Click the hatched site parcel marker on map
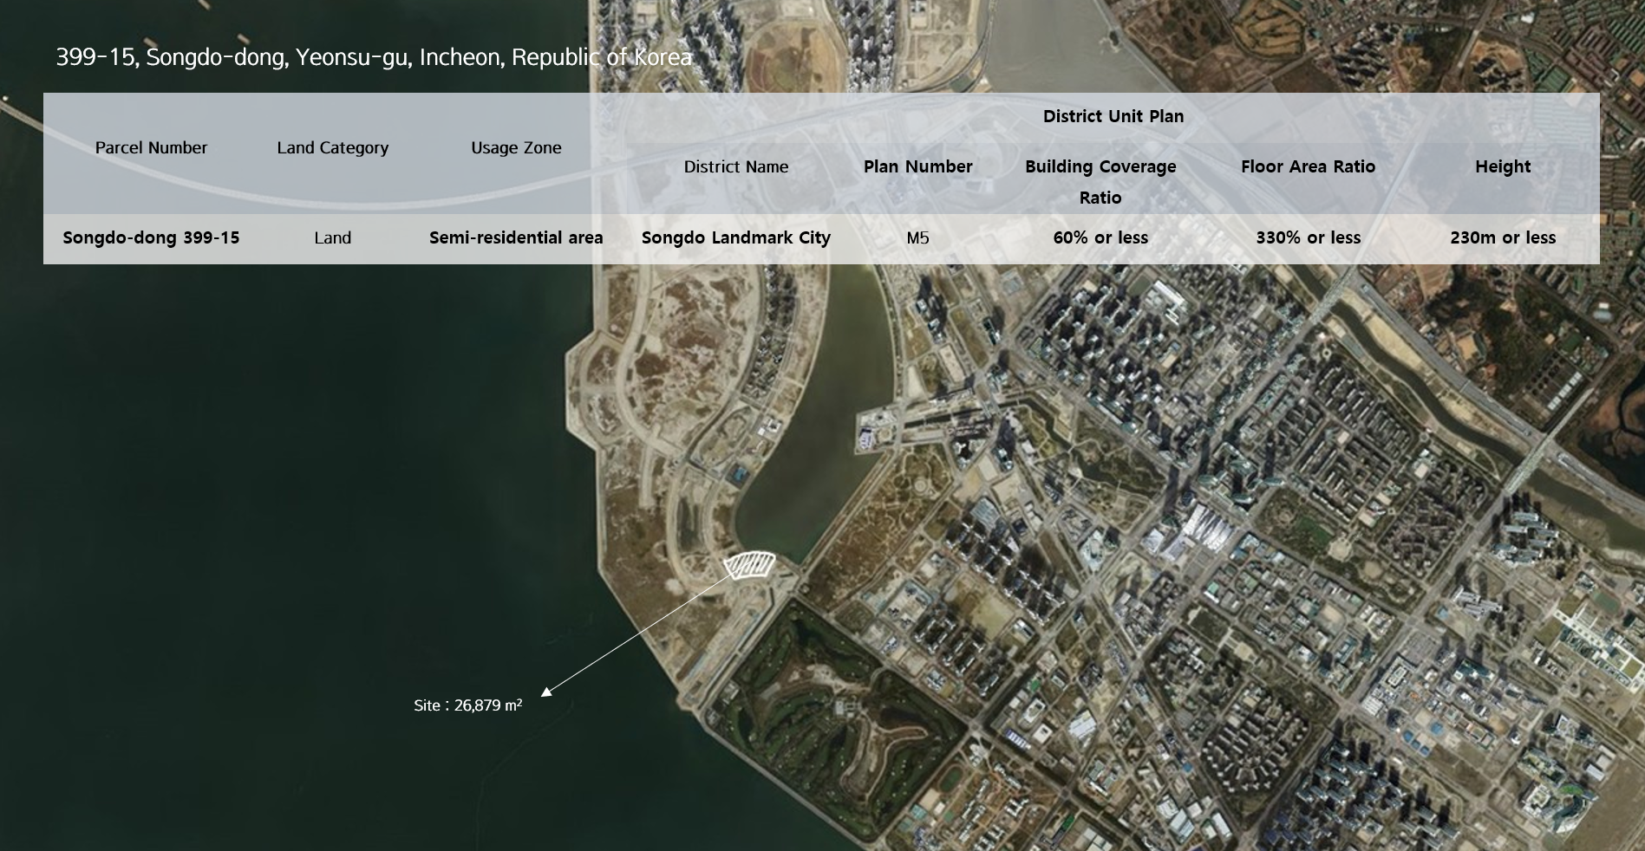This screenshot has width=1645, height=851. (748, 565)
